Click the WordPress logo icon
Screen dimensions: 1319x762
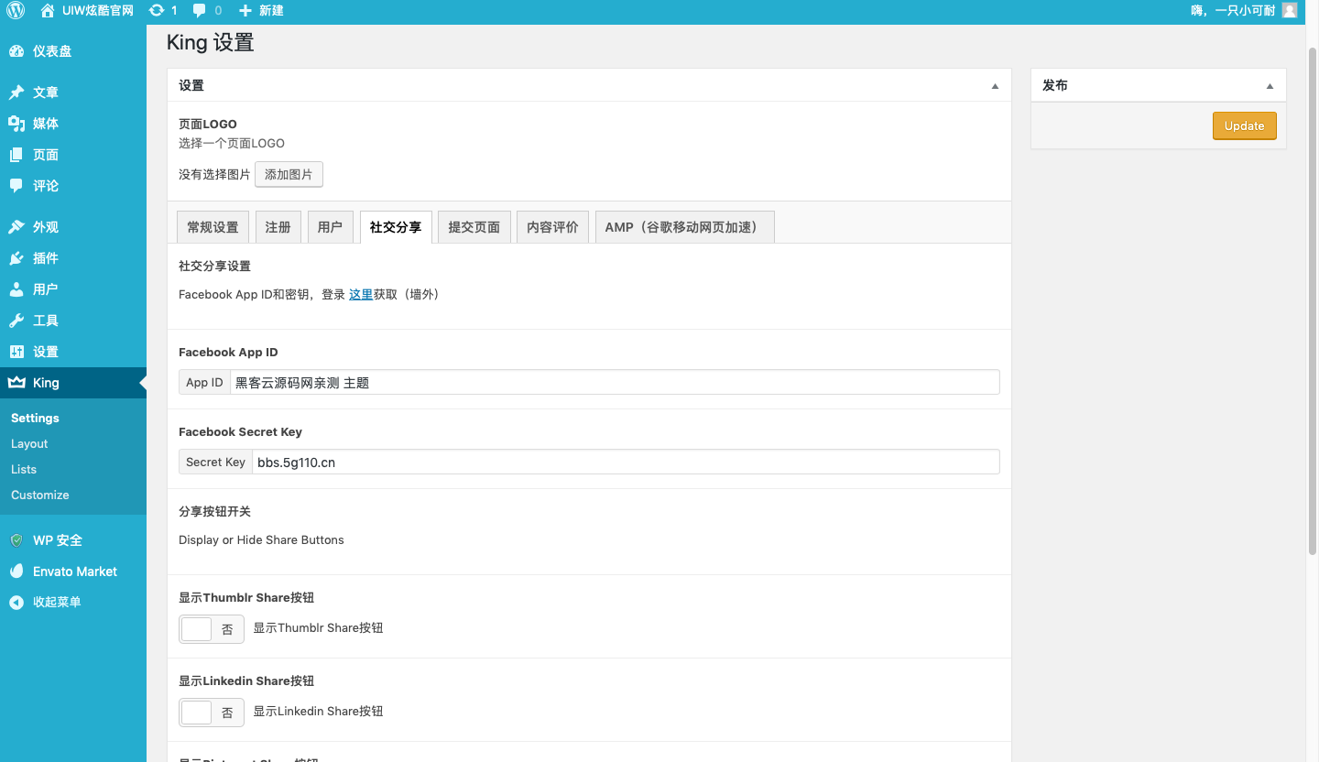[16, 10]
